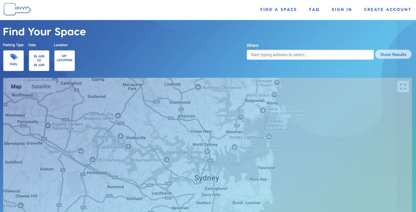This screenshot has height=212, width=416.
Task: Click the Artarmon map label
Action: (x=187, y=116)
